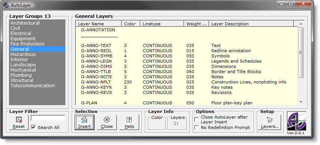
Task: Sort by the Layer Name column header
Action: point(99,23)
